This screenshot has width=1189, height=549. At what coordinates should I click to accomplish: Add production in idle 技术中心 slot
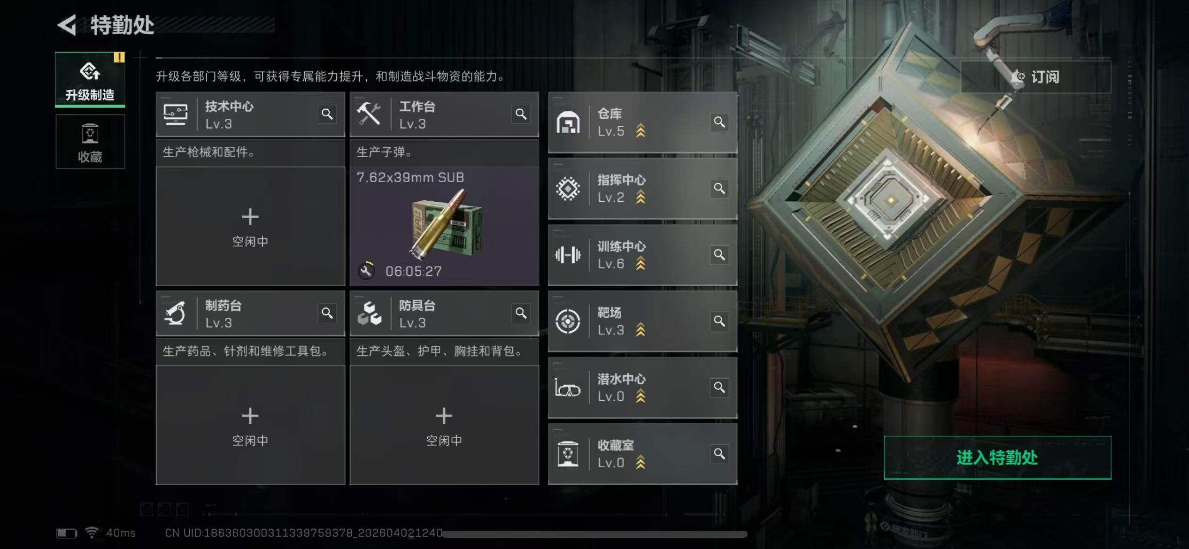250,226
